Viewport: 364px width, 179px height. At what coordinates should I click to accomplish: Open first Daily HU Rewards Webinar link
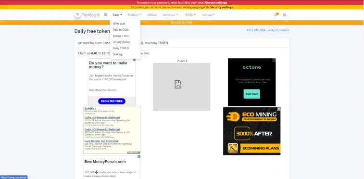(102, 117)
